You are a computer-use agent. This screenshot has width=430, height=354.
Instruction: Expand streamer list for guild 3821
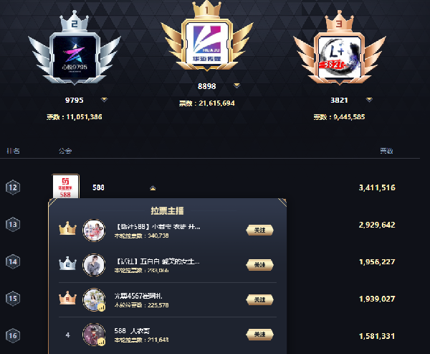[x=369, y=100]
